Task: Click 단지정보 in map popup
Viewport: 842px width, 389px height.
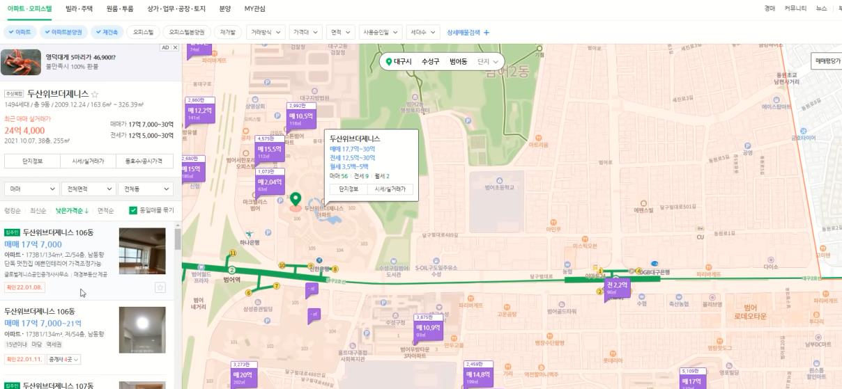Action: click(x=349, y=189)
